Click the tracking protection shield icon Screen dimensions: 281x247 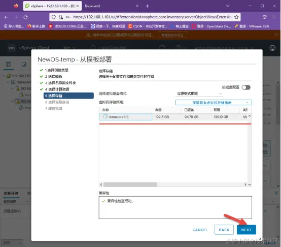point(54,17)
